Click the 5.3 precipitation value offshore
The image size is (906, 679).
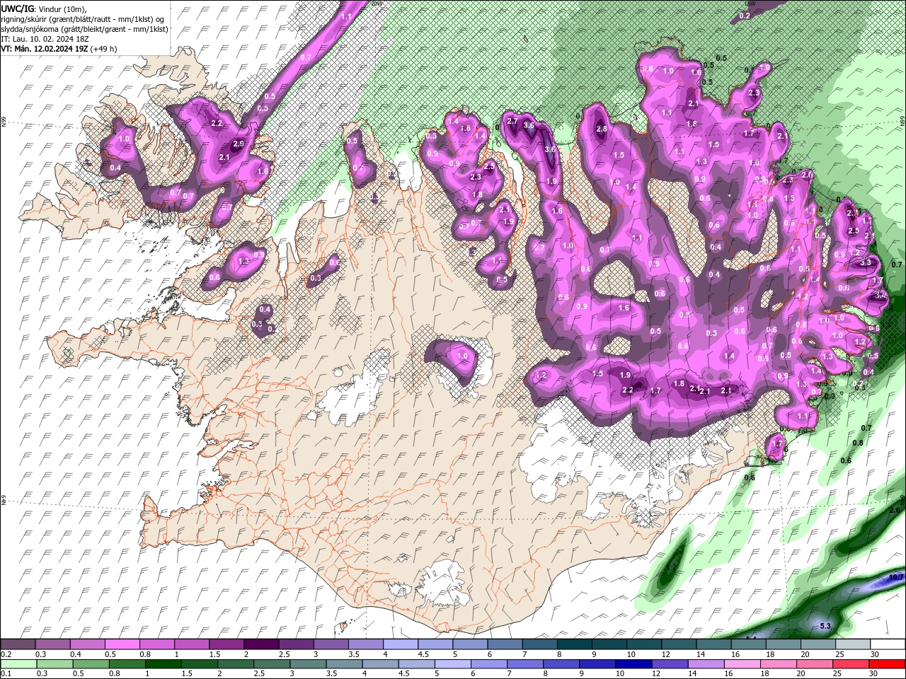click(x=825, y=626)
